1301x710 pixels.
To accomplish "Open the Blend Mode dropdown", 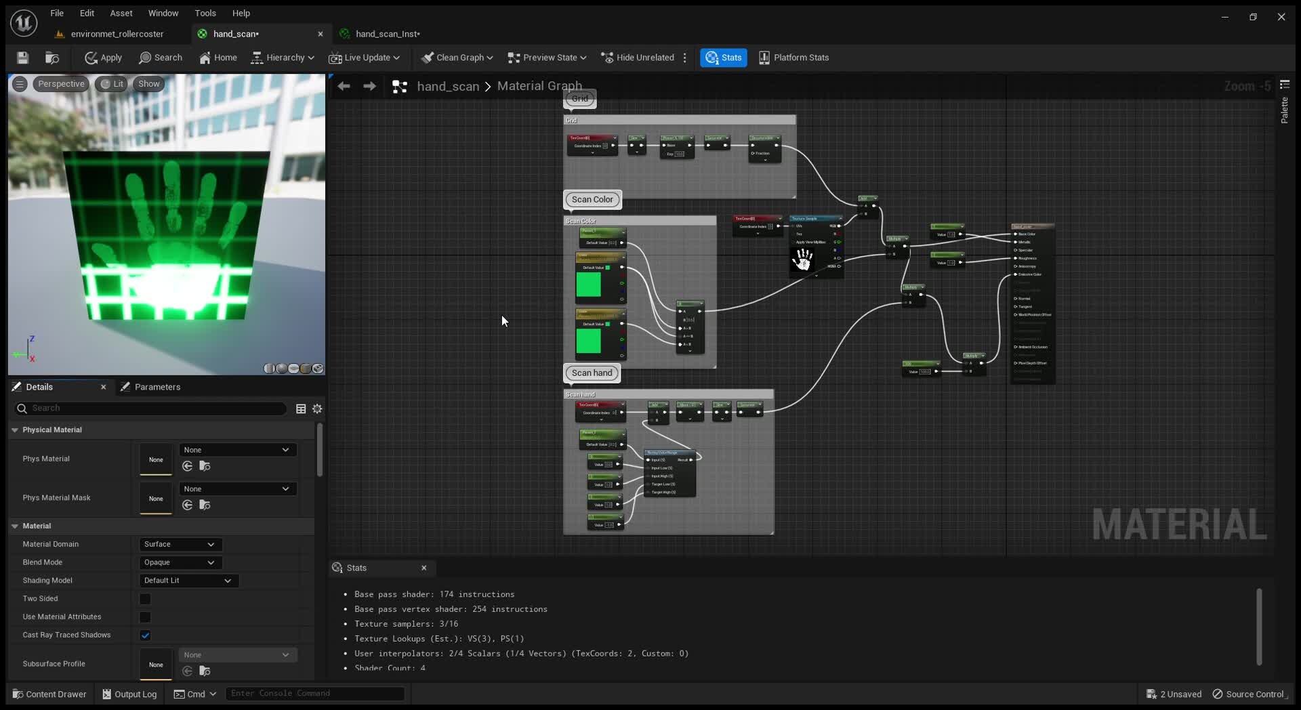I will click(x=180, y=562).
